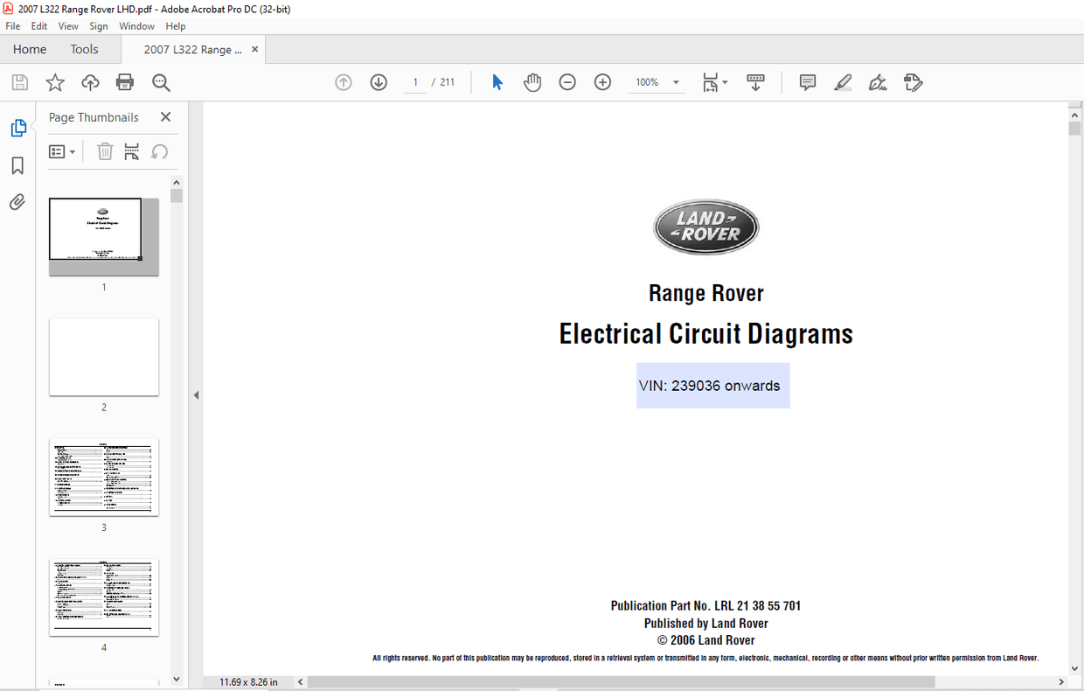
Task: Select the text Selection tool arrow
Action: point(497,81)
